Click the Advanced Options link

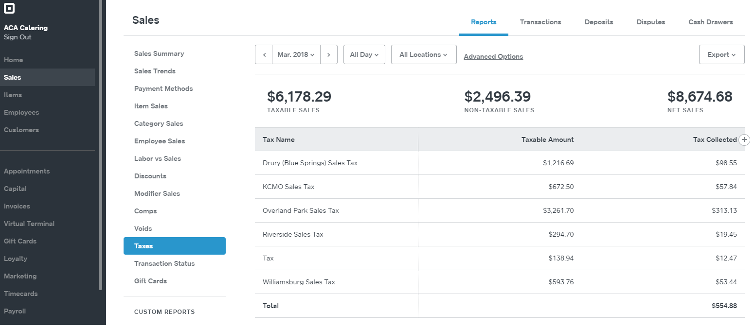(x=493, y=56)
